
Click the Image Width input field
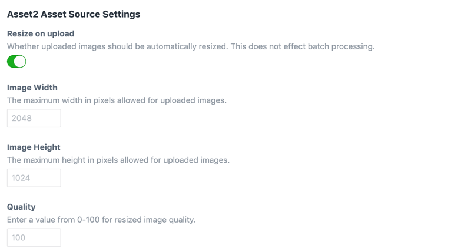click(x=34, y=118)
